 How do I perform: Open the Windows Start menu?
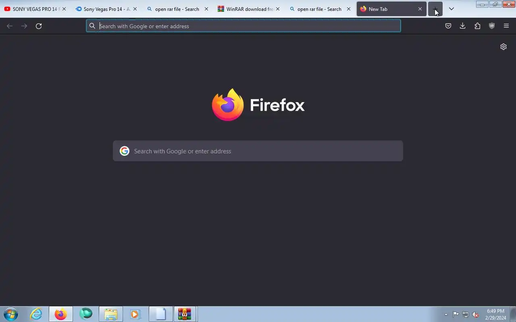pyautogui.click(x=11, y=314)
